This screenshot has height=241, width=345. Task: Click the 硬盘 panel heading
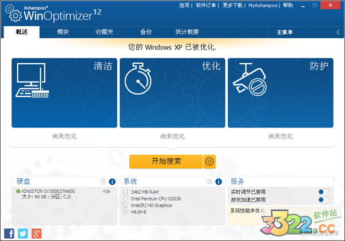coord(24,181)
